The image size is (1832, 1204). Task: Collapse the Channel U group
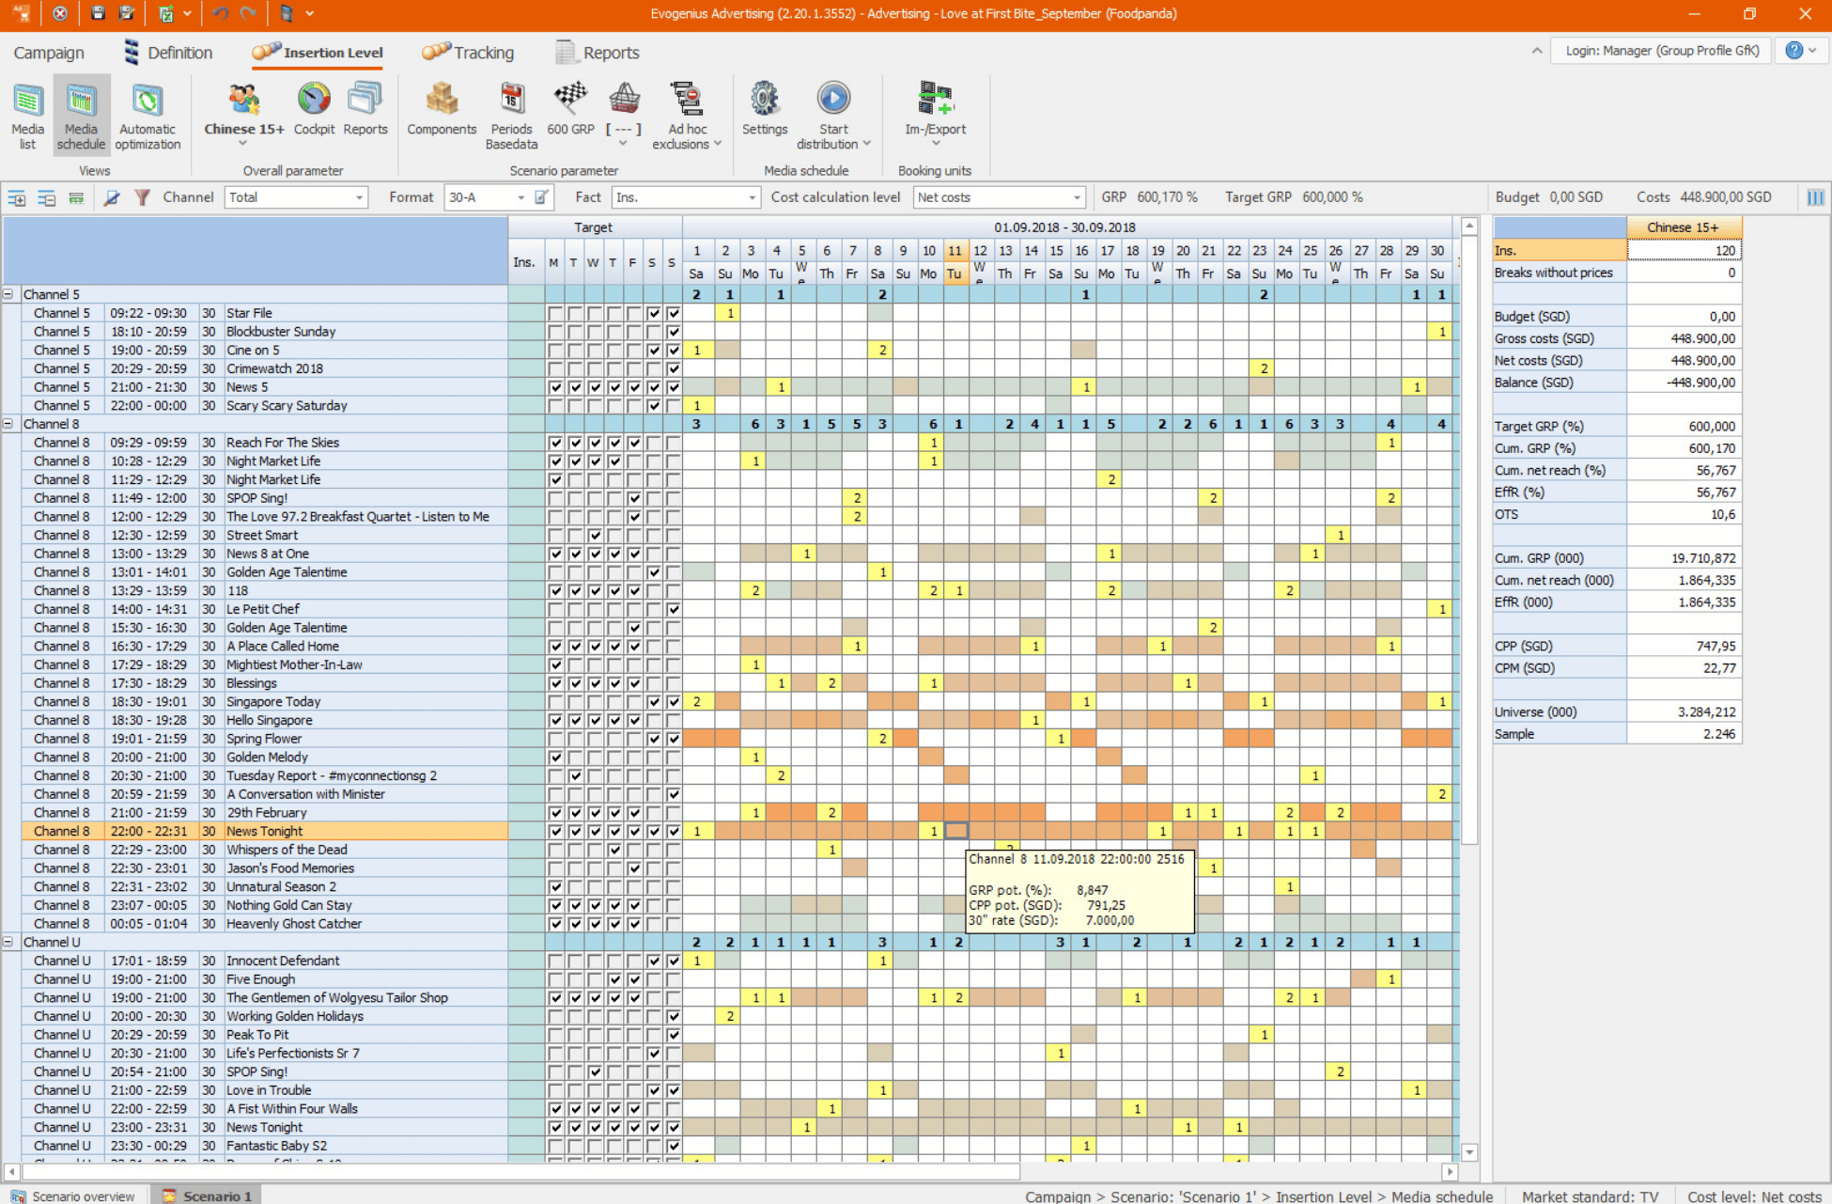8,942
